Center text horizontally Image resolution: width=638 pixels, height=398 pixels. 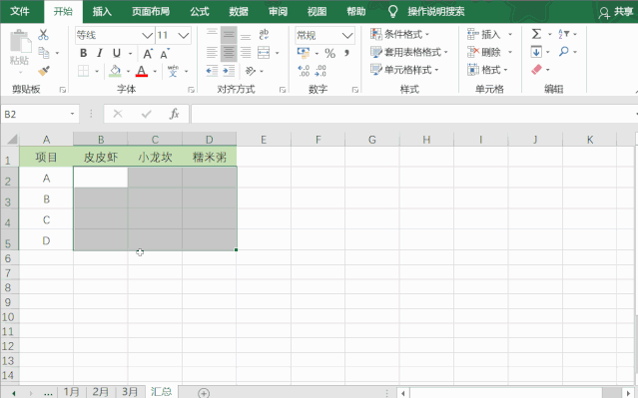(229, 53)
